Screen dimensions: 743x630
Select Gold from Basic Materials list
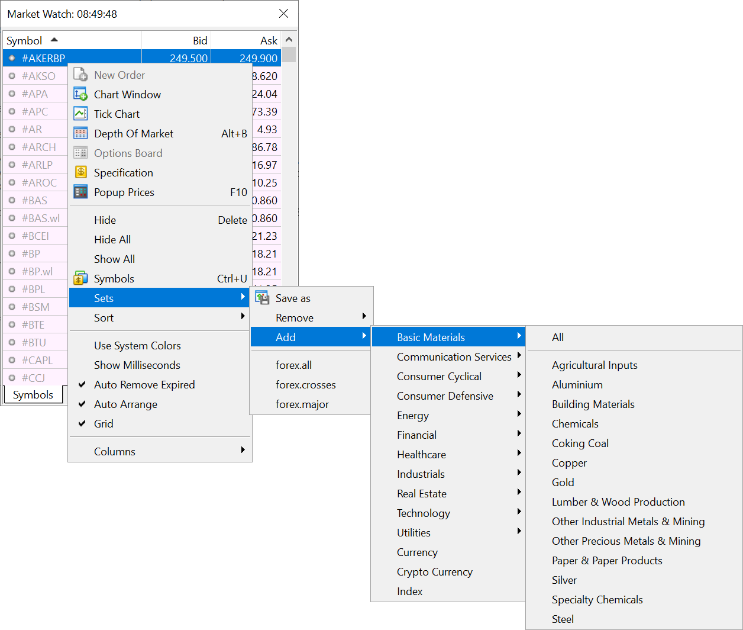coord(563,482)
